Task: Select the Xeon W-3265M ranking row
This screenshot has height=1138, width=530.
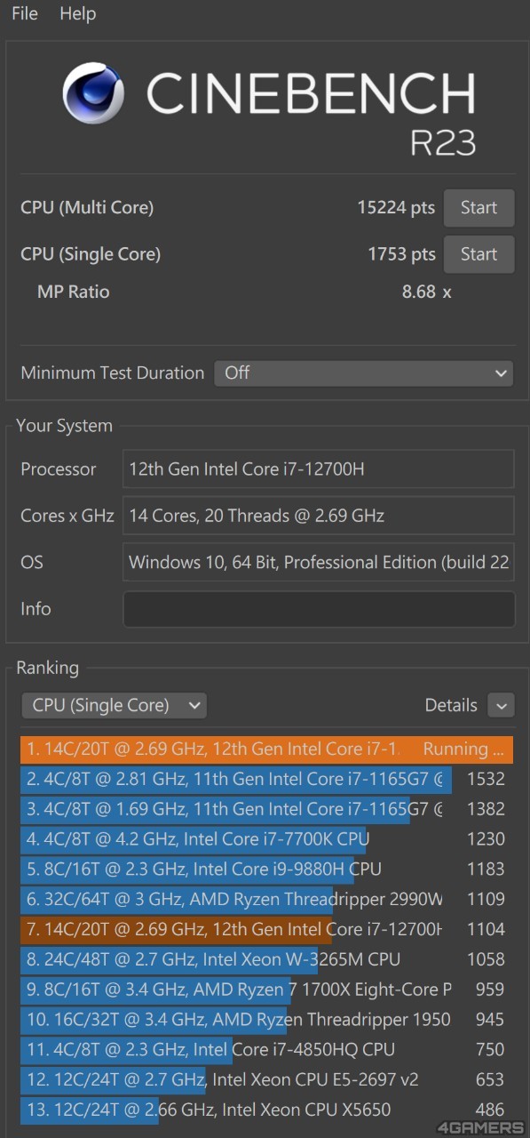Action: (266, 960)
